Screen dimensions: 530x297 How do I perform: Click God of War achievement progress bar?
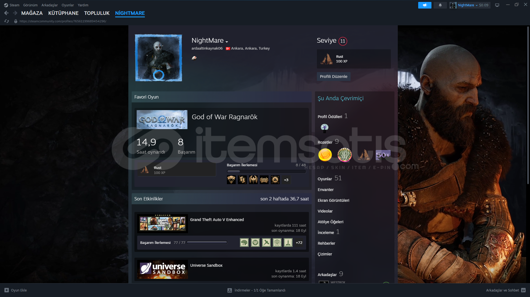coord(266,171)
